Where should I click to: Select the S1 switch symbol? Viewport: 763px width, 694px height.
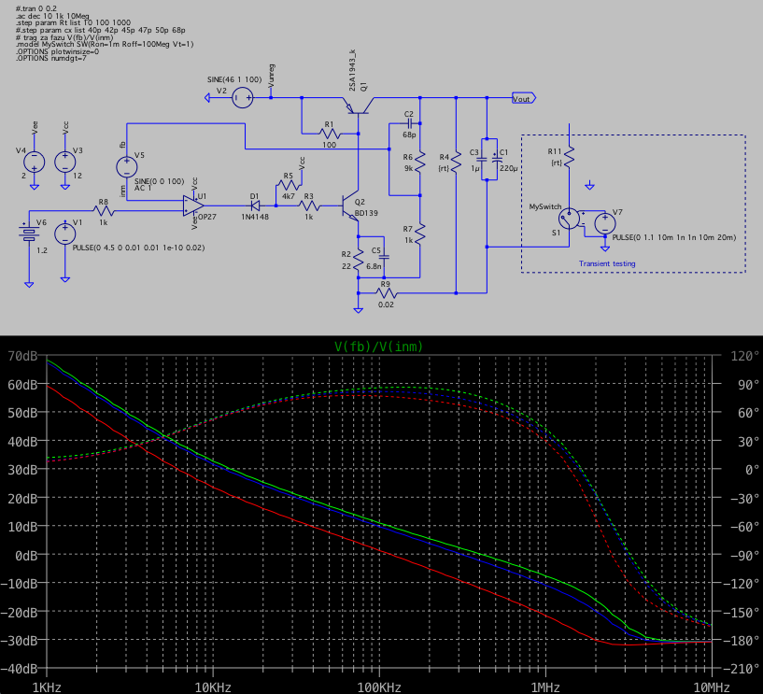click(x=570, y=219)
